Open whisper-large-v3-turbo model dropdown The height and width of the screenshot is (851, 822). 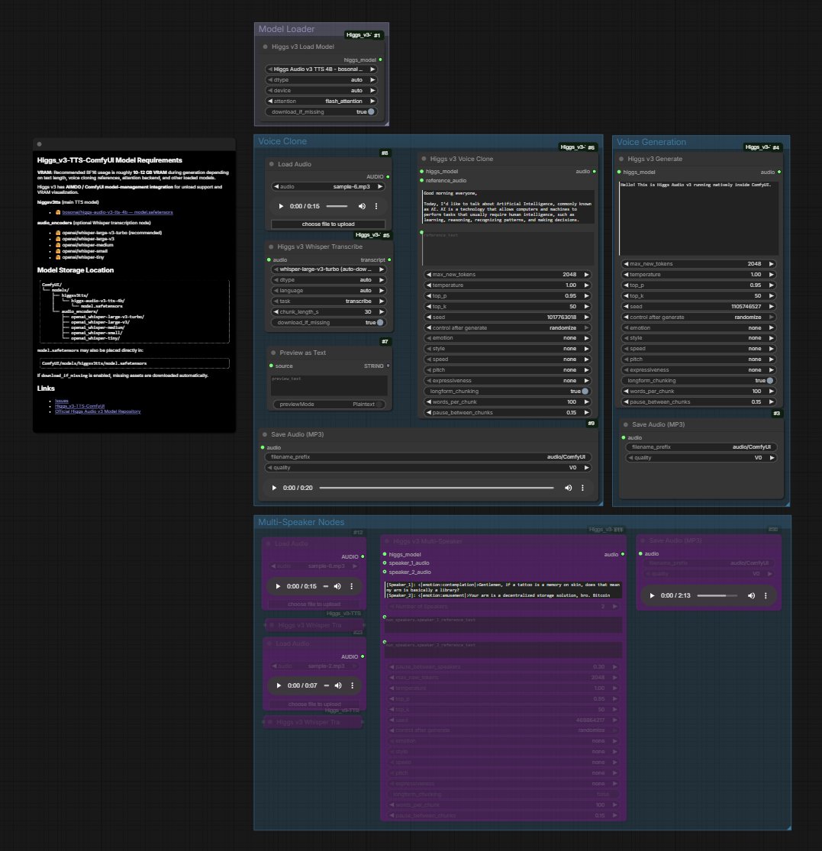[x=327, y=269]
